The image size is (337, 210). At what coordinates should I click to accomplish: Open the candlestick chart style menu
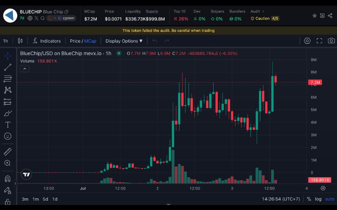[20, 41]
